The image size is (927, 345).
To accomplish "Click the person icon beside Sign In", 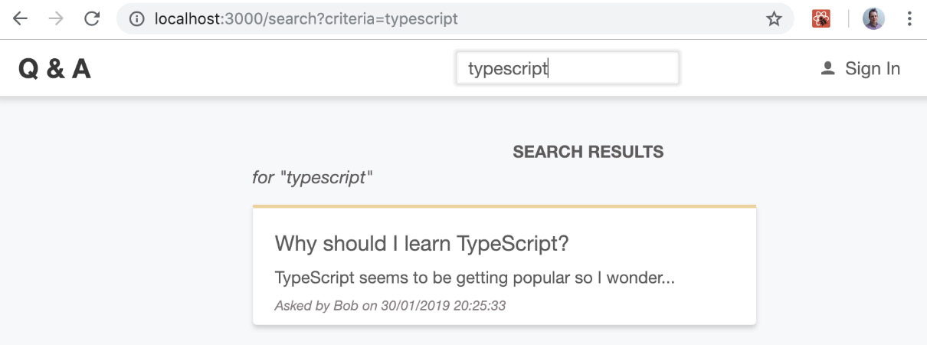I will coord(827,69).
